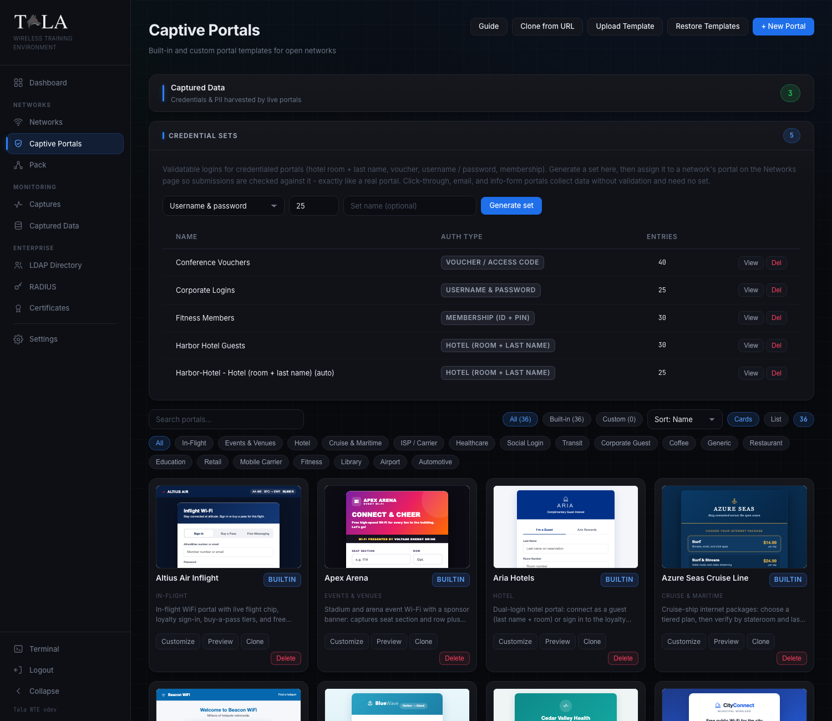
Task: Click the entries count input field
Action: [x=314, y=206]
